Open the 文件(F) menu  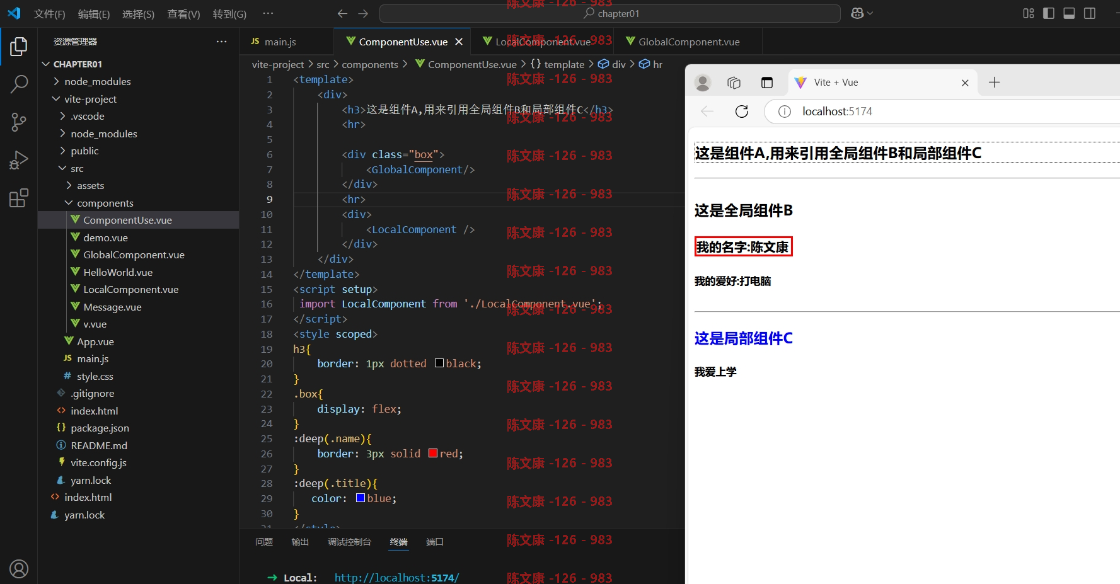pos(49,14)
